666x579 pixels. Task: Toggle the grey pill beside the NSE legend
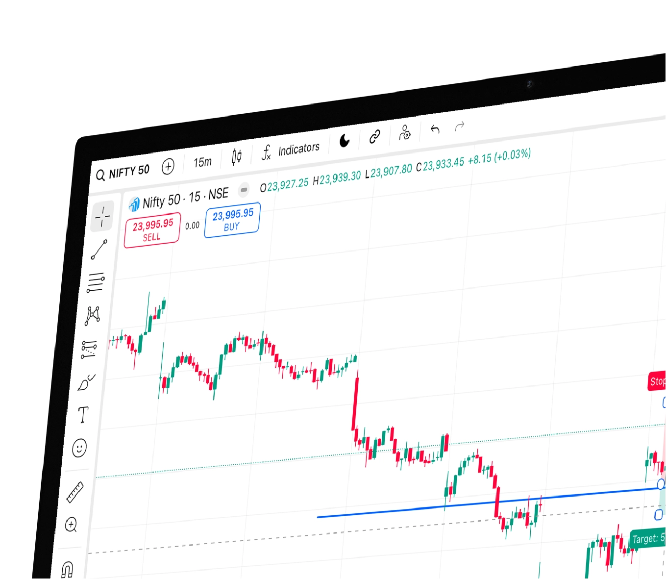tap(244, 190)
